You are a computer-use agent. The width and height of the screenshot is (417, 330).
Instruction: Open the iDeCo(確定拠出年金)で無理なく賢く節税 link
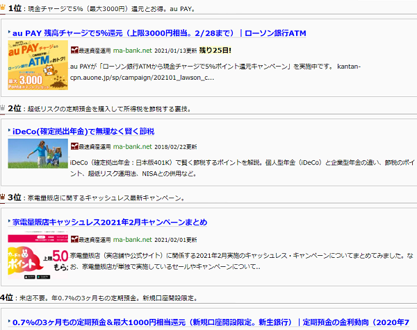point(83,132)
